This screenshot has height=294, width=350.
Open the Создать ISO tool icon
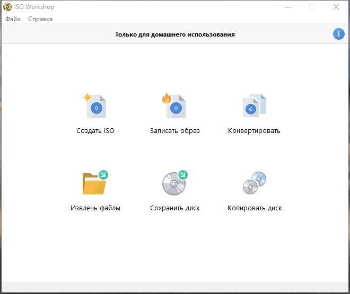coord(94,105)
